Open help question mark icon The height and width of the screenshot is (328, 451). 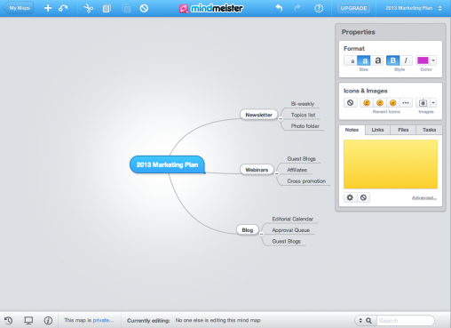click(319, 8)
